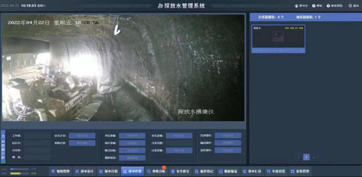362x177 pixels.
Task: Click the power icon to exit
Action: [x=350, y=6]
